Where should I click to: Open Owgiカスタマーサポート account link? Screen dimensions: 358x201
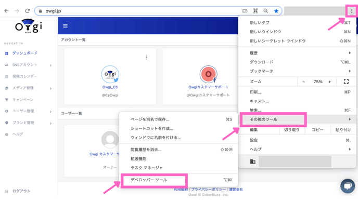click(x=208, y=87)
